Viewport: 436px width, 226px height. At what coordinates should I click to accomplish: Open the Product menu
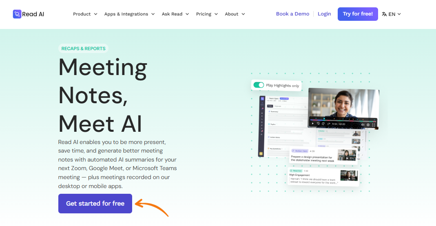(x=82, y=14)
